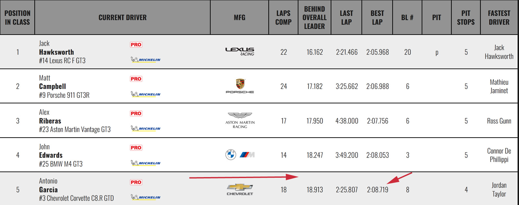
Task: Click the Behind Overall Leader header
Action: click(x=314, y=17)
